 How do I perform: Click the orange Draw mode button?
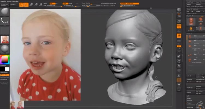click(27, 5)
